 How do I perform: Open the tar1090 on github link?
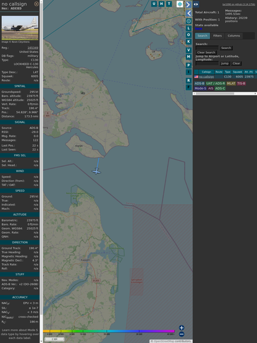point(238,4)
